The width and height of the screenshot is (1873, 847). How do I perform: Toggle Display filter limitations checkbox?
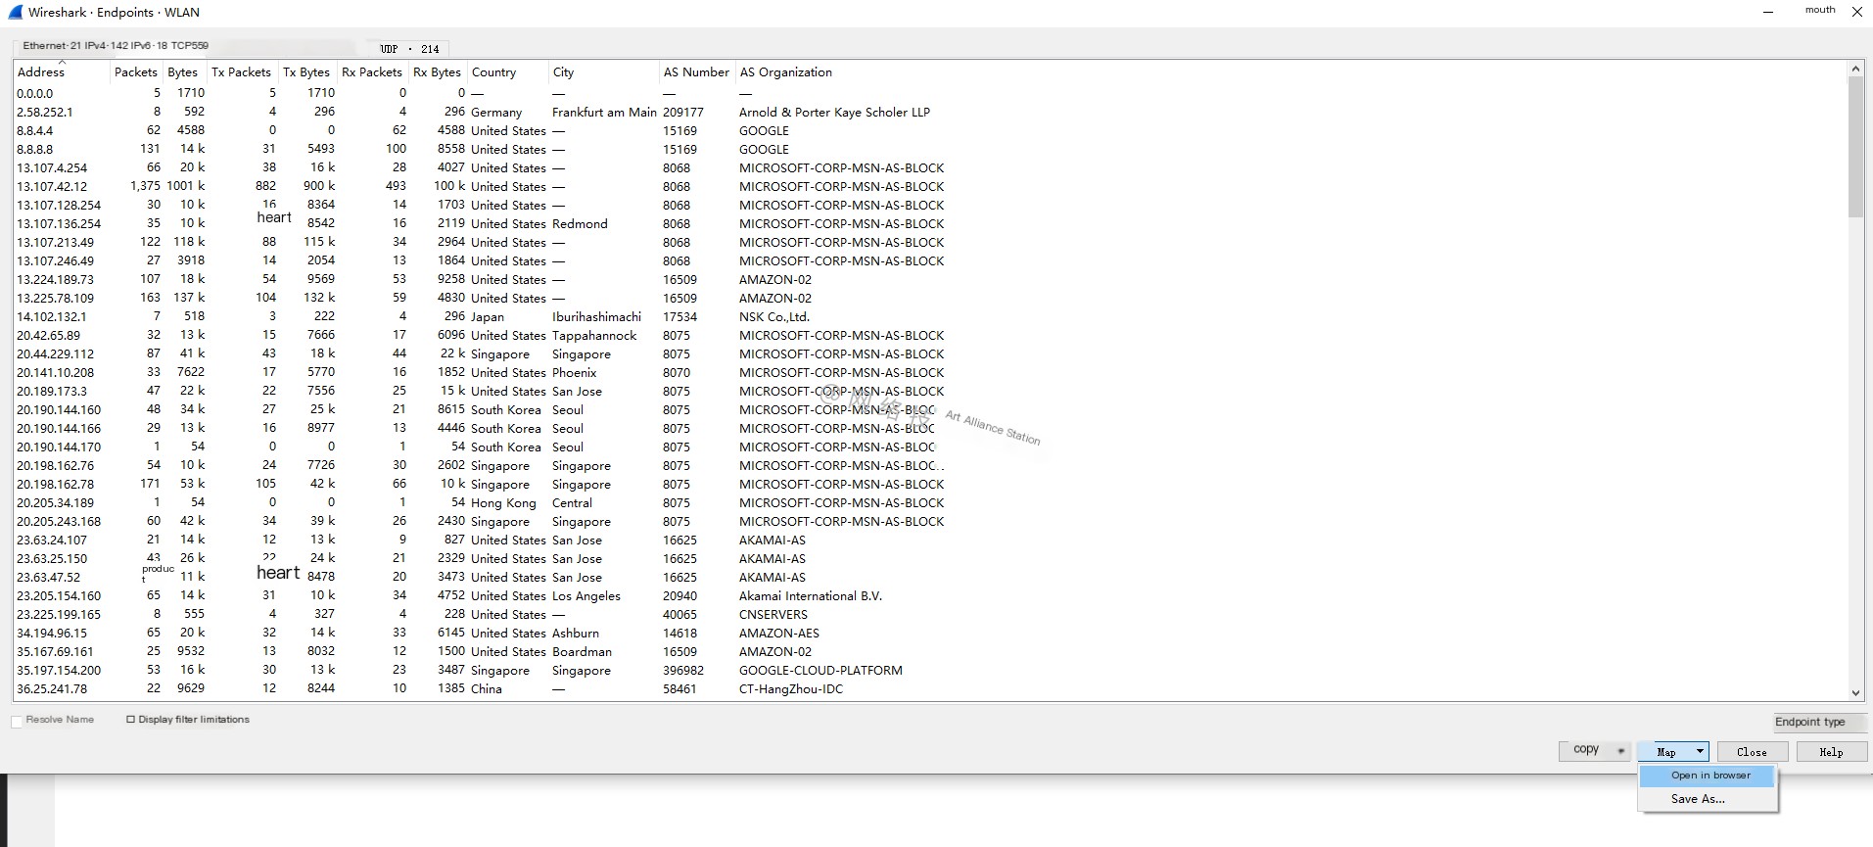click(x=130, y=720)
